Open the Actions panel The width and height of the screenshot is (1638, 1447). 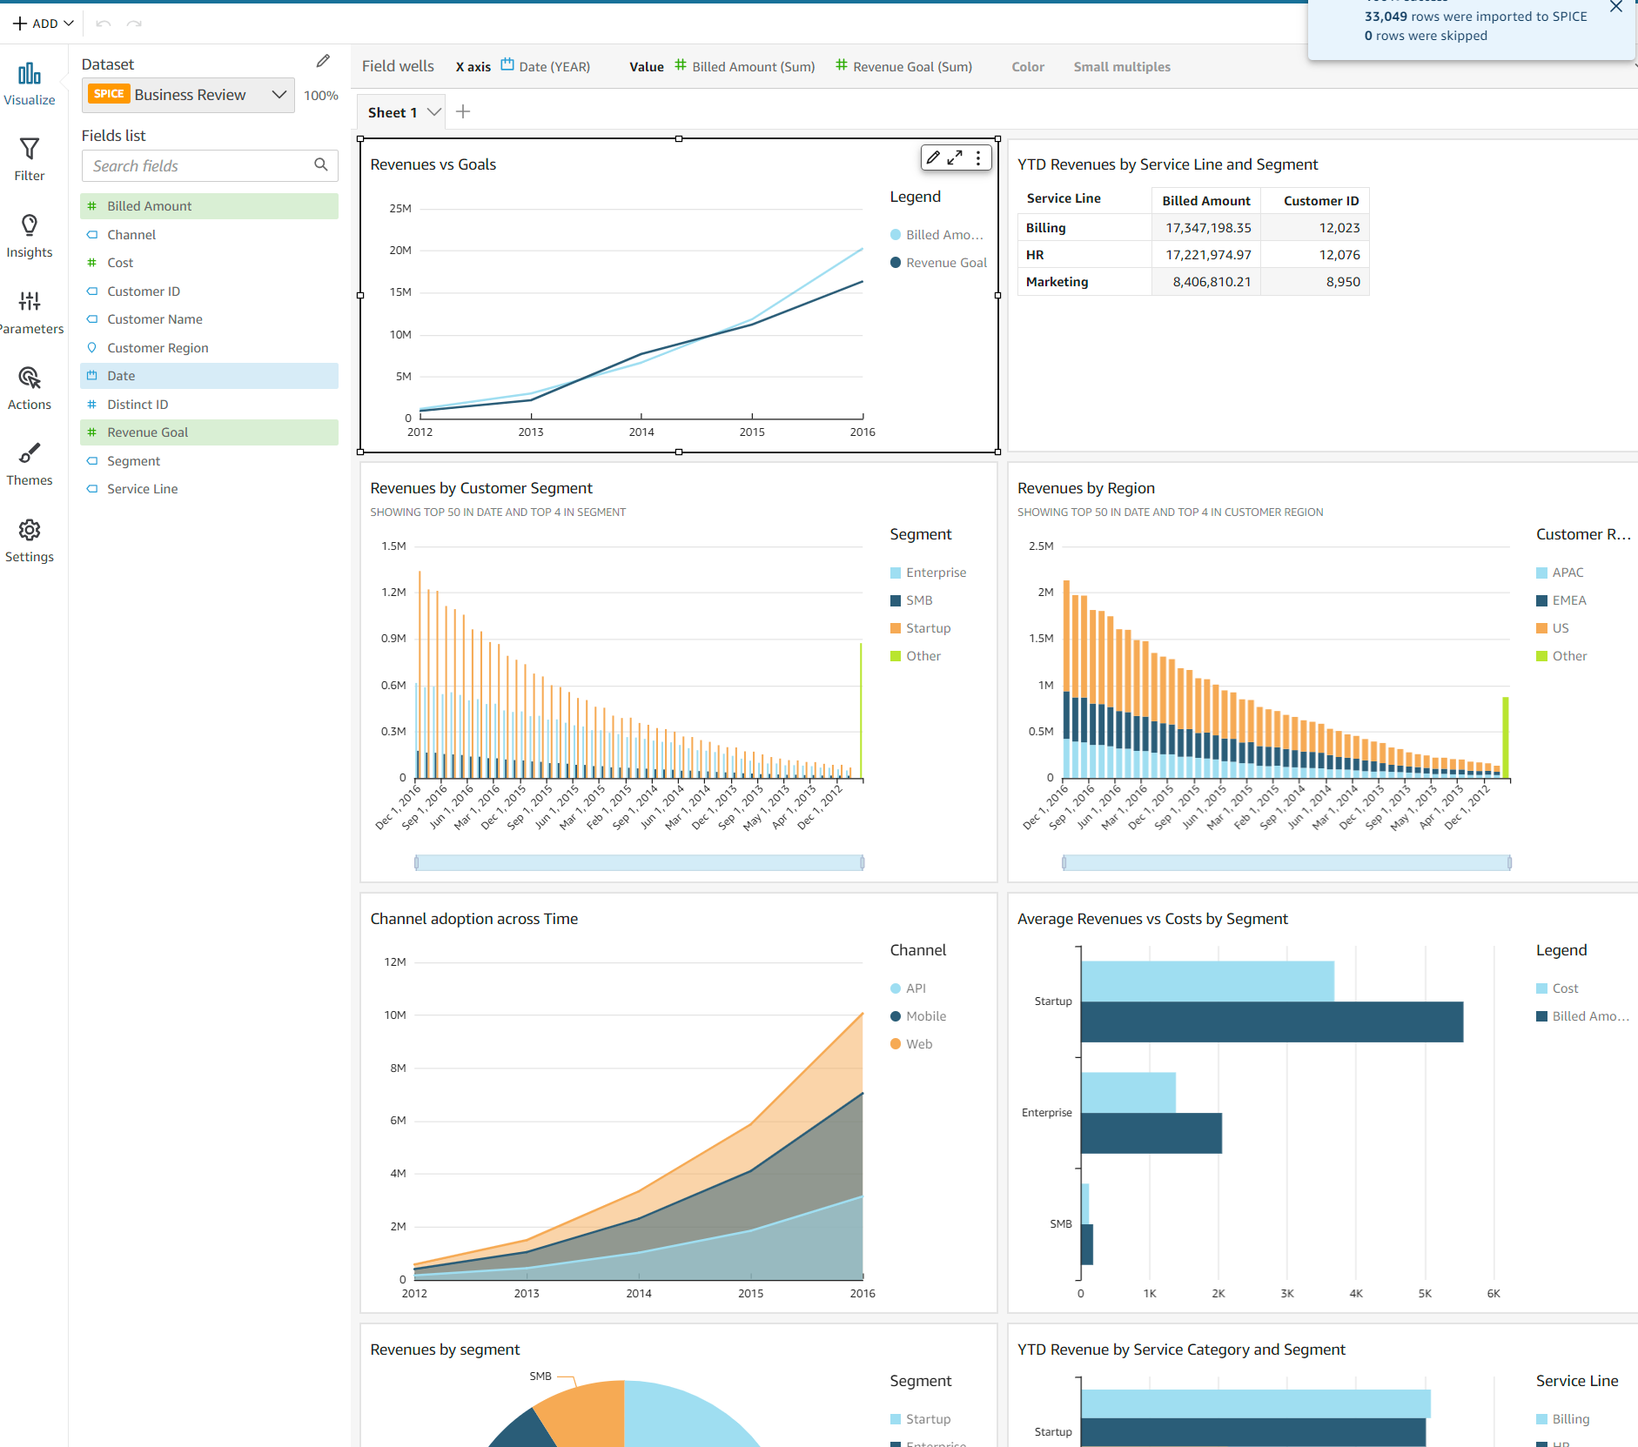[x=30, y=389]
